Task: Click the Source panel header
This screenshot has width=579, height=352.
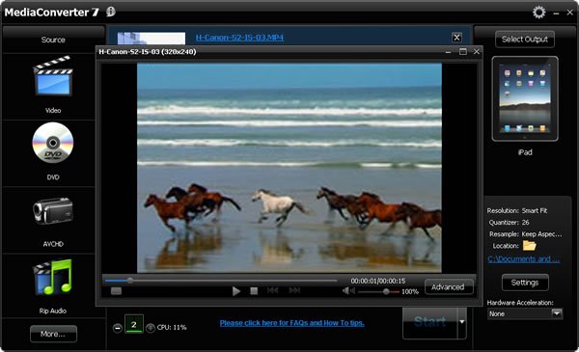Action: point(53,40)
